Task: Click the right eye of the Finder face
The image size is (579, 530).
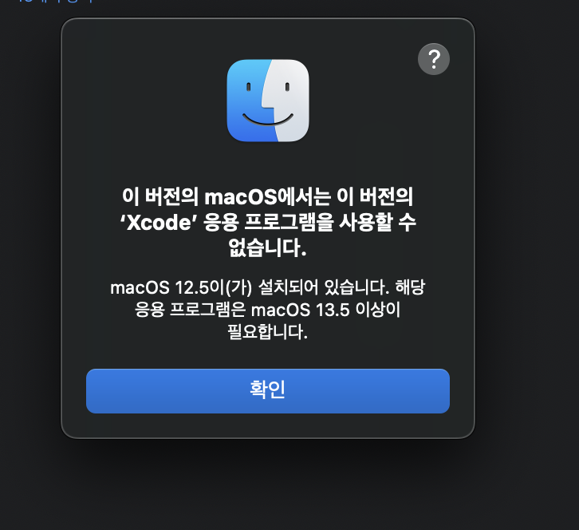Action: (287, 87)
